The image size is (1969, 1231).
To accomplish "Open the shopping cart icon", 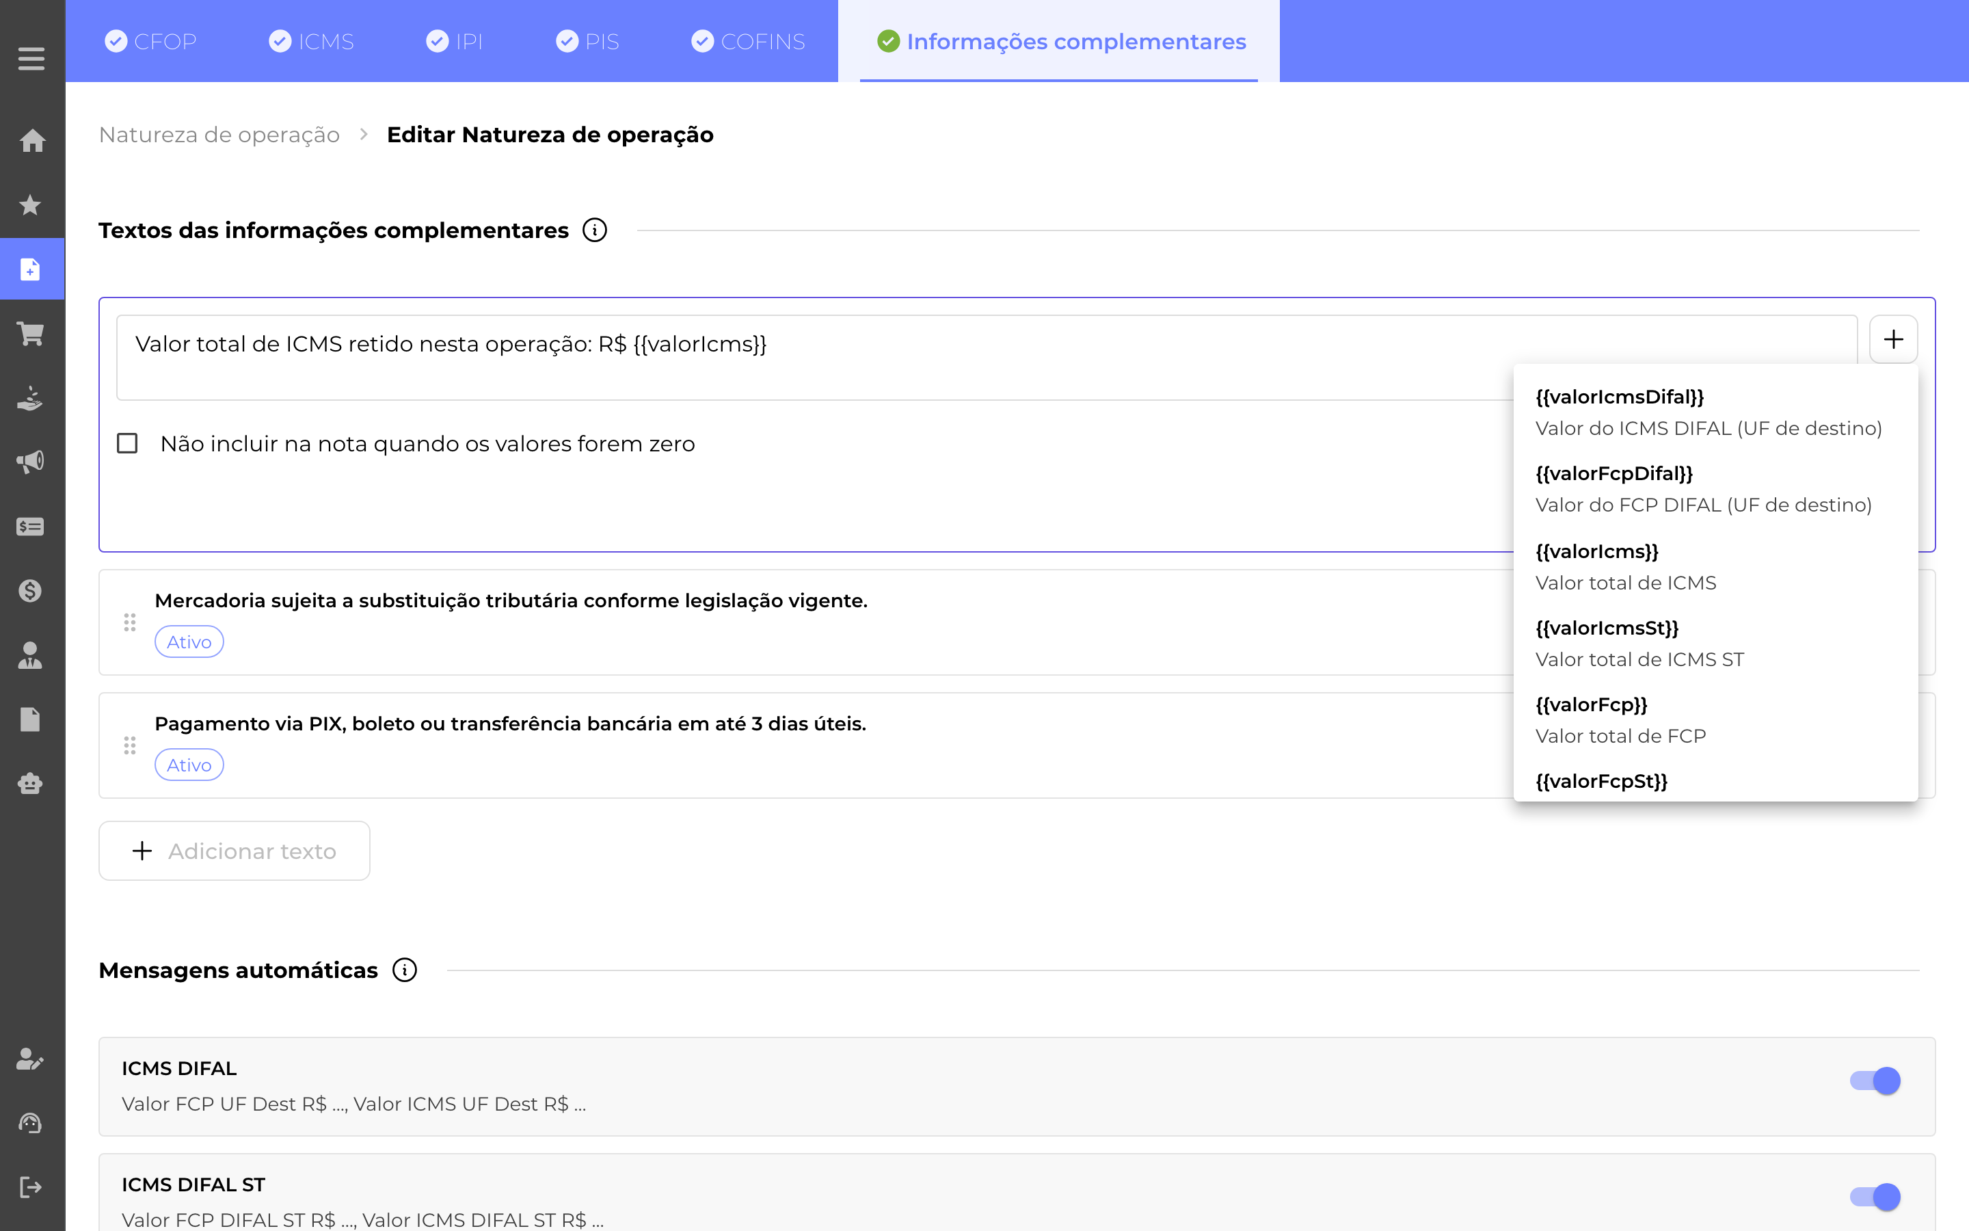I will tap(31, 333).
